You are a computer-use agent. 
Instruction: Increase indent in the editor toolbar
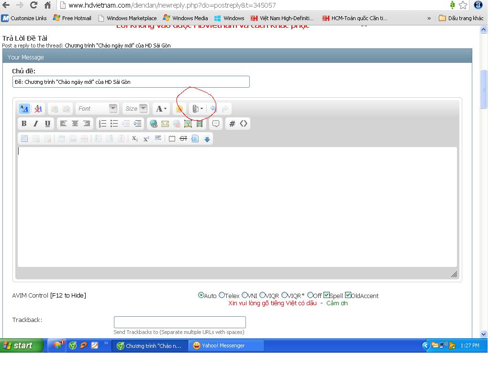point(137,124)
